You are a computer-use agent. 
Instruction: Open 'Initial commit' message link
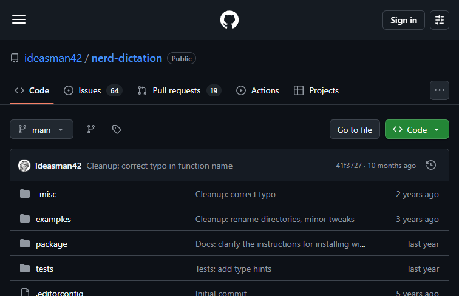221,292
